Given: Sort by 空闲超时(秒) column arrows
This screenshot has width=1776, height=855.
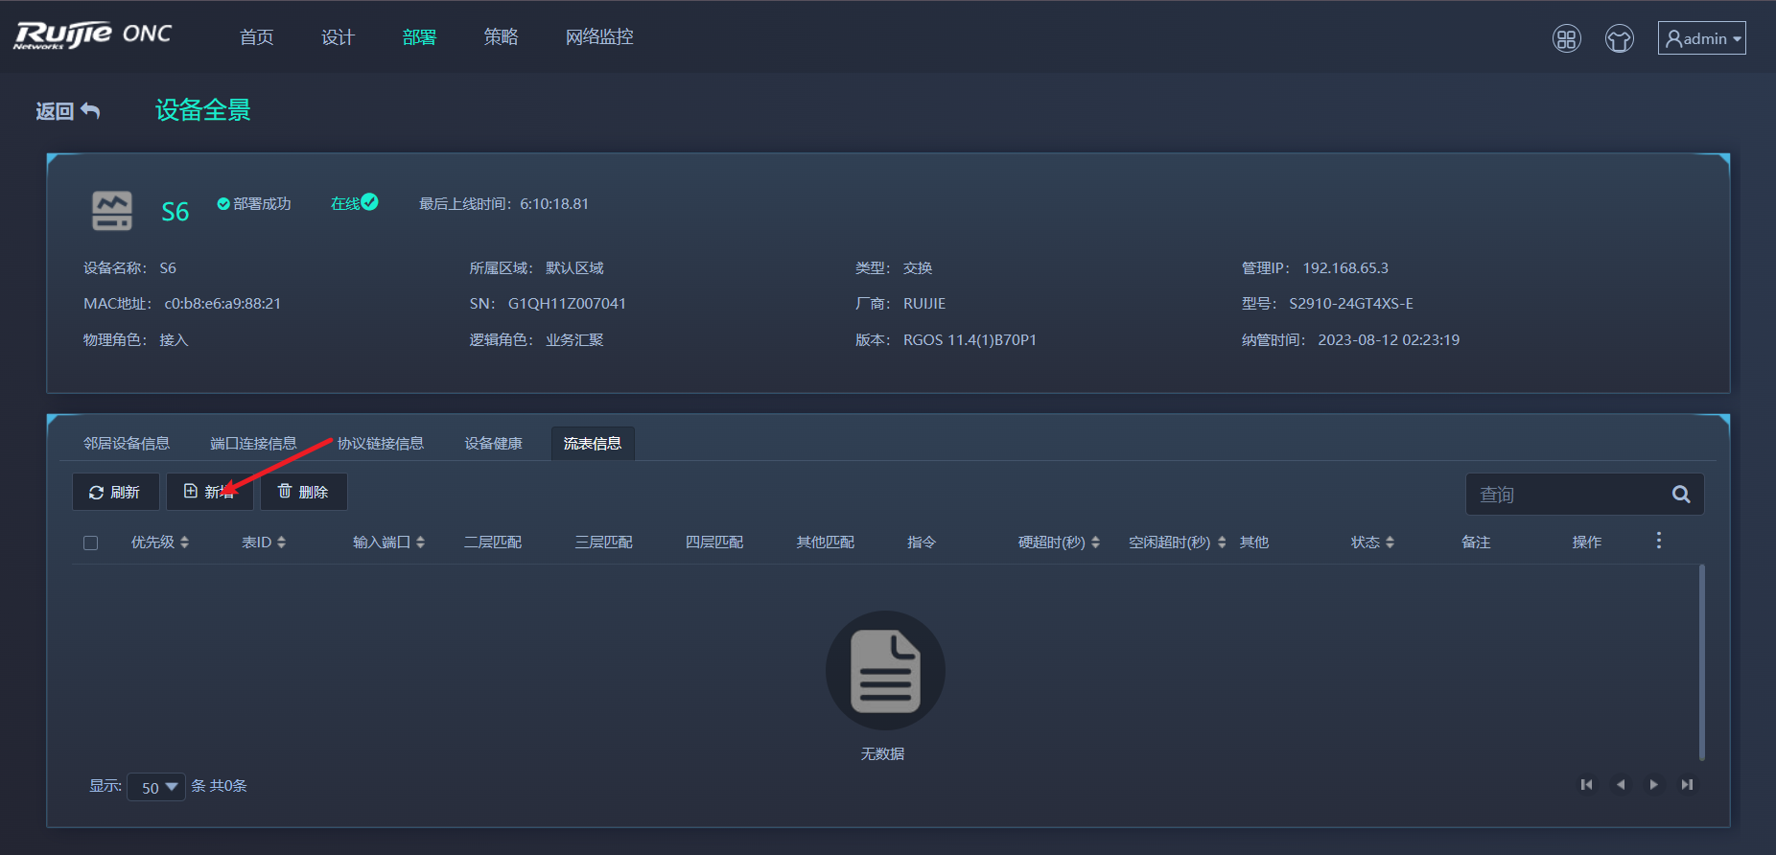Looking at the screenshot, I should (1222, 543).
